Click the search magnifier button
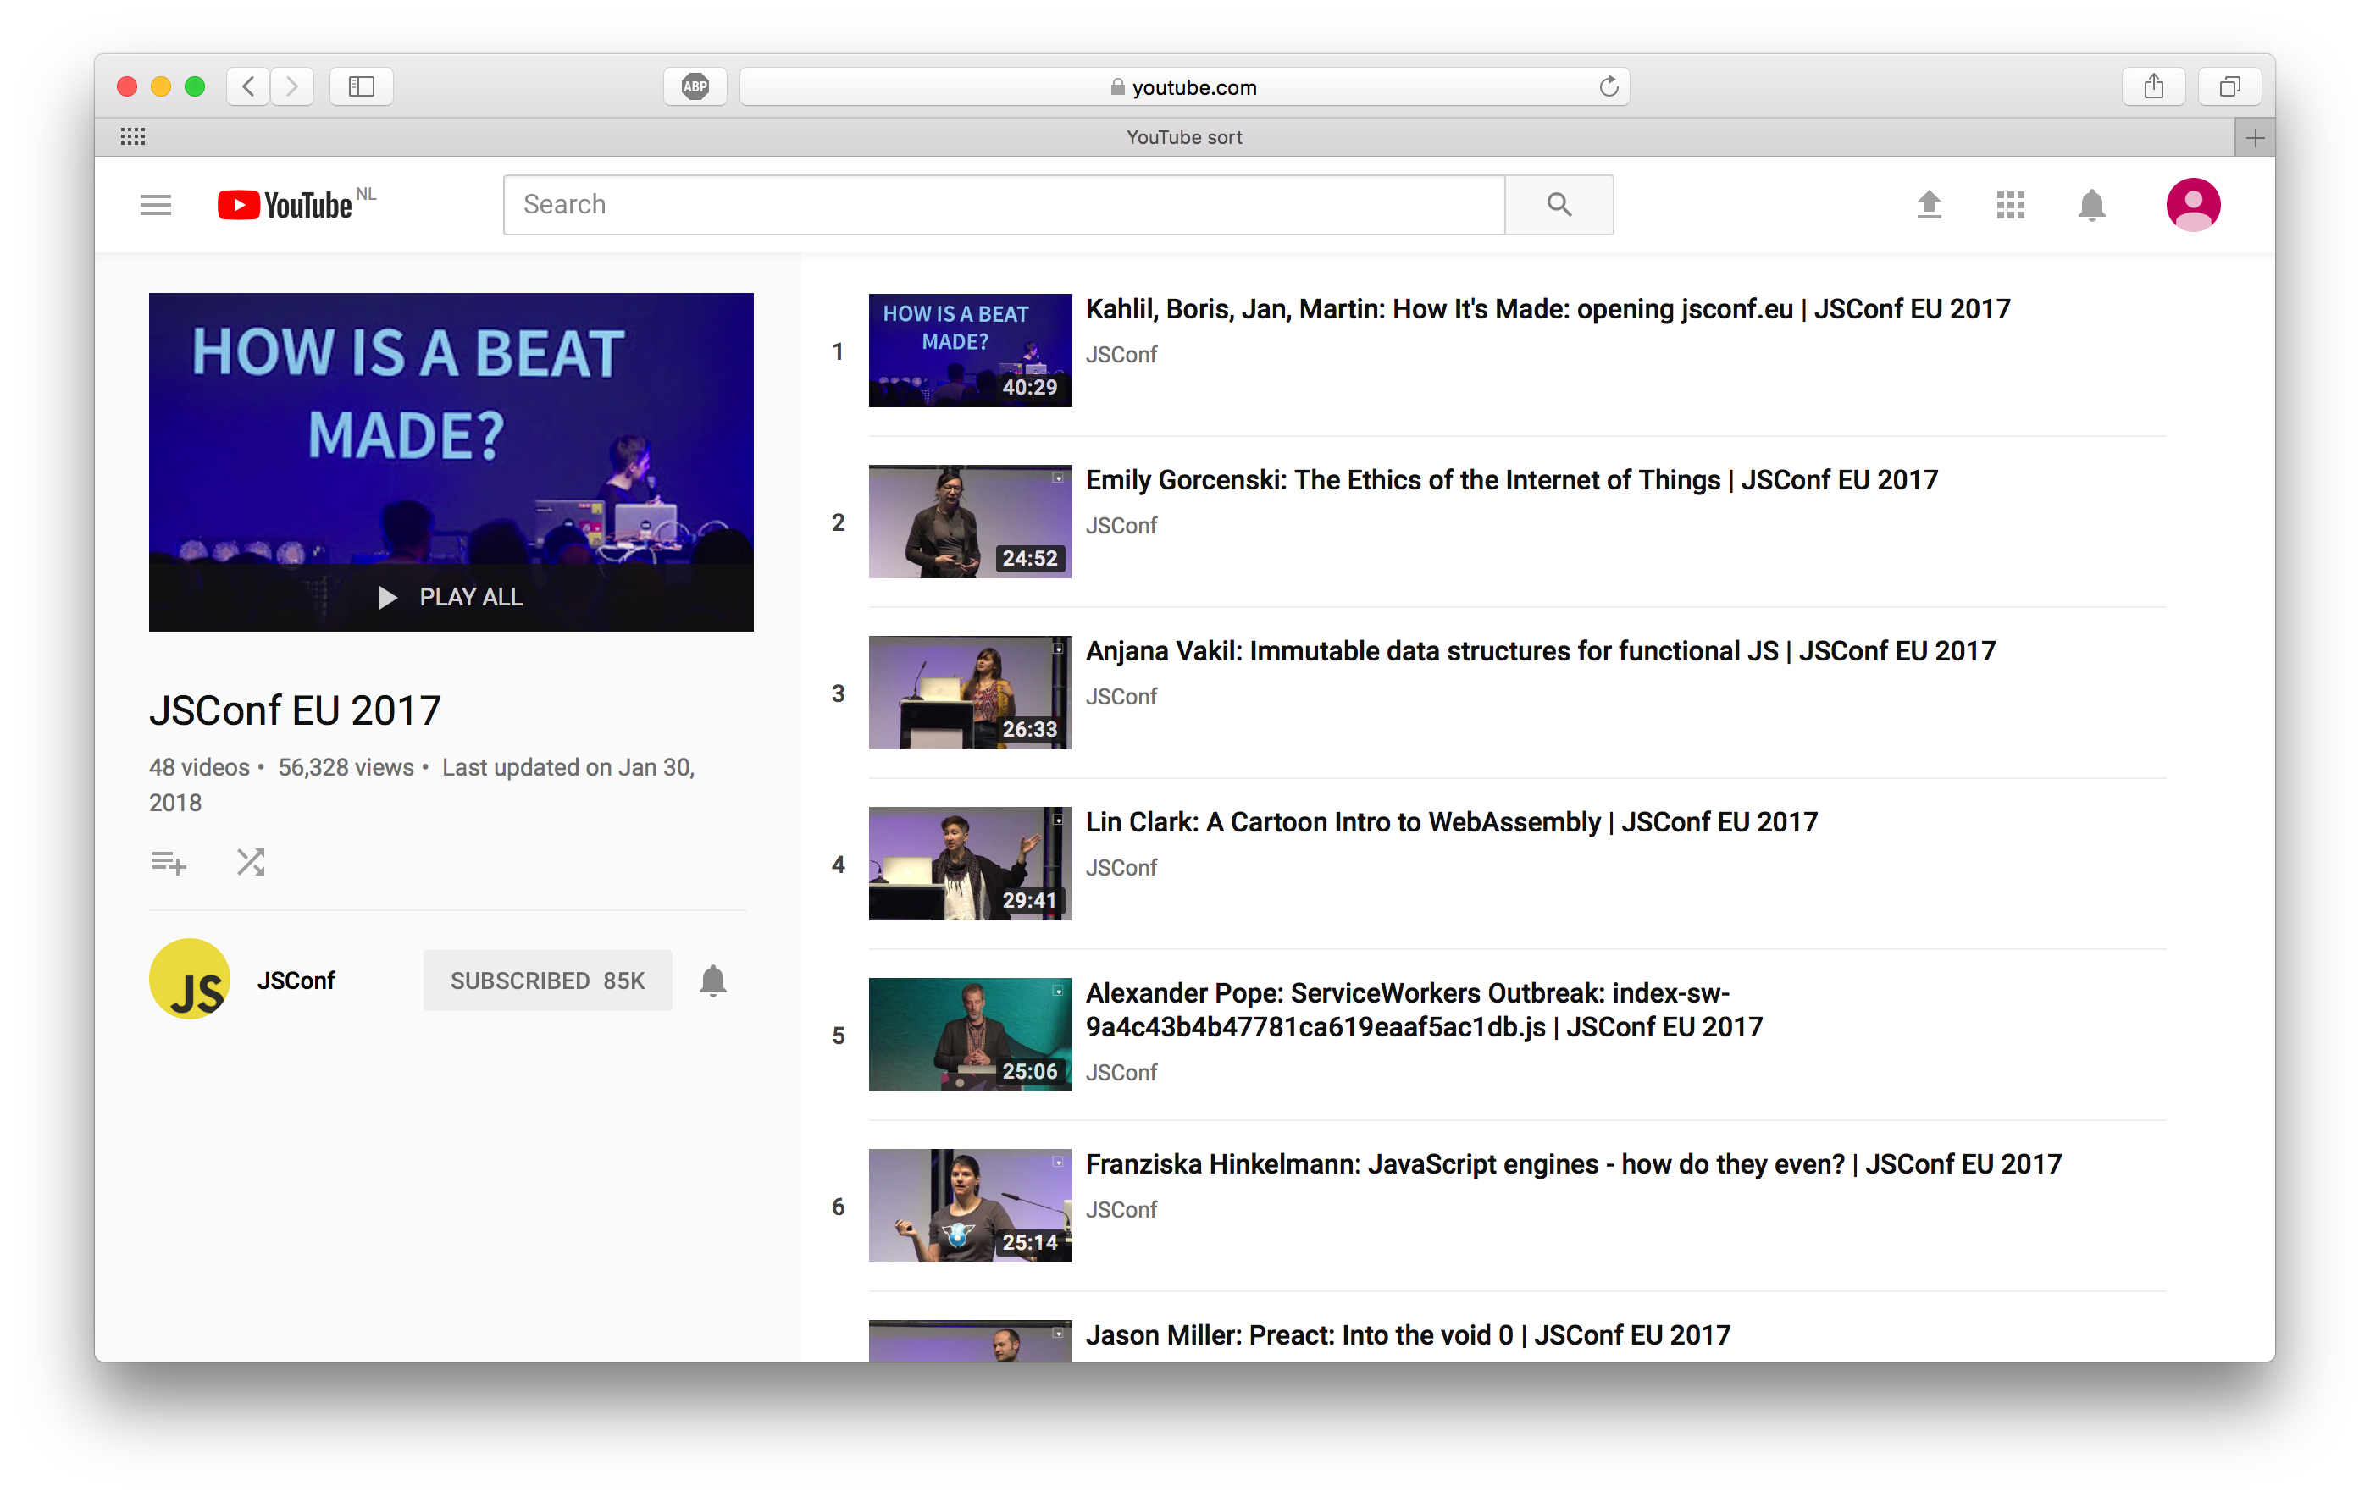This screenshot has width=2370, height=1497. point(1559,205)
